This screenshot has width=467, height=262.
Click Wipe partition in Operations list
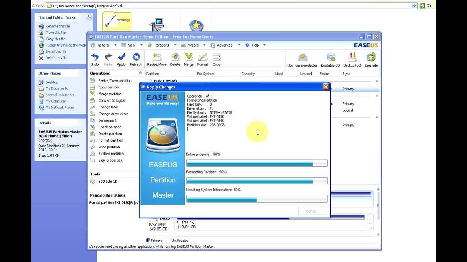(109, 147)
